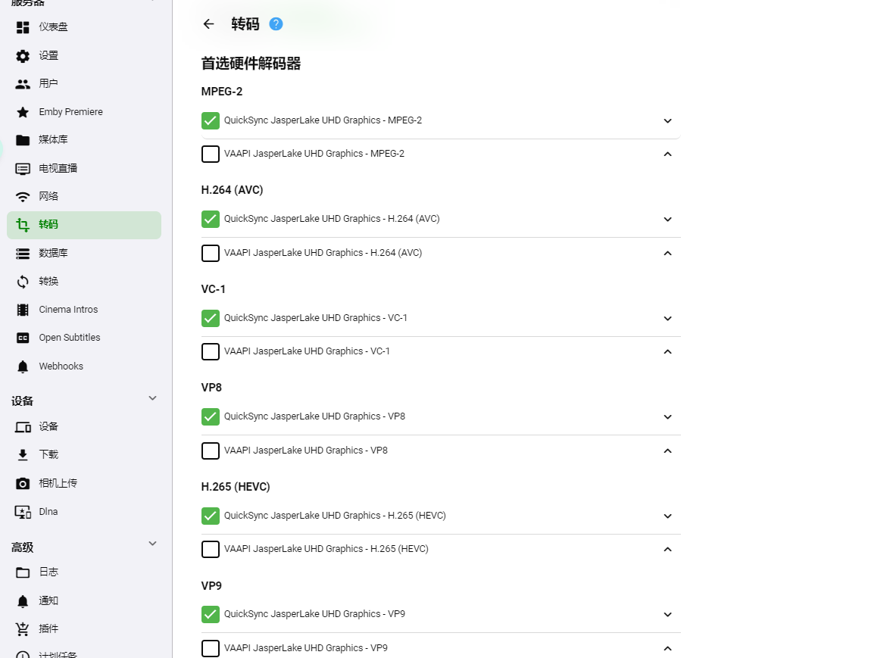Open the blue help question mark icon
The height and width of the screenshot is (658, 893).
pyautogui.click(x=276, y=24)
